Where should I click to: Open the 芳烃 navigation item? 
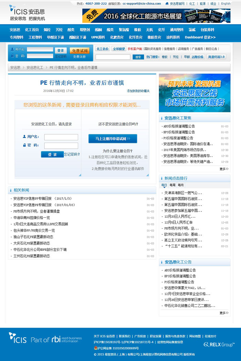tap(59, 30)
